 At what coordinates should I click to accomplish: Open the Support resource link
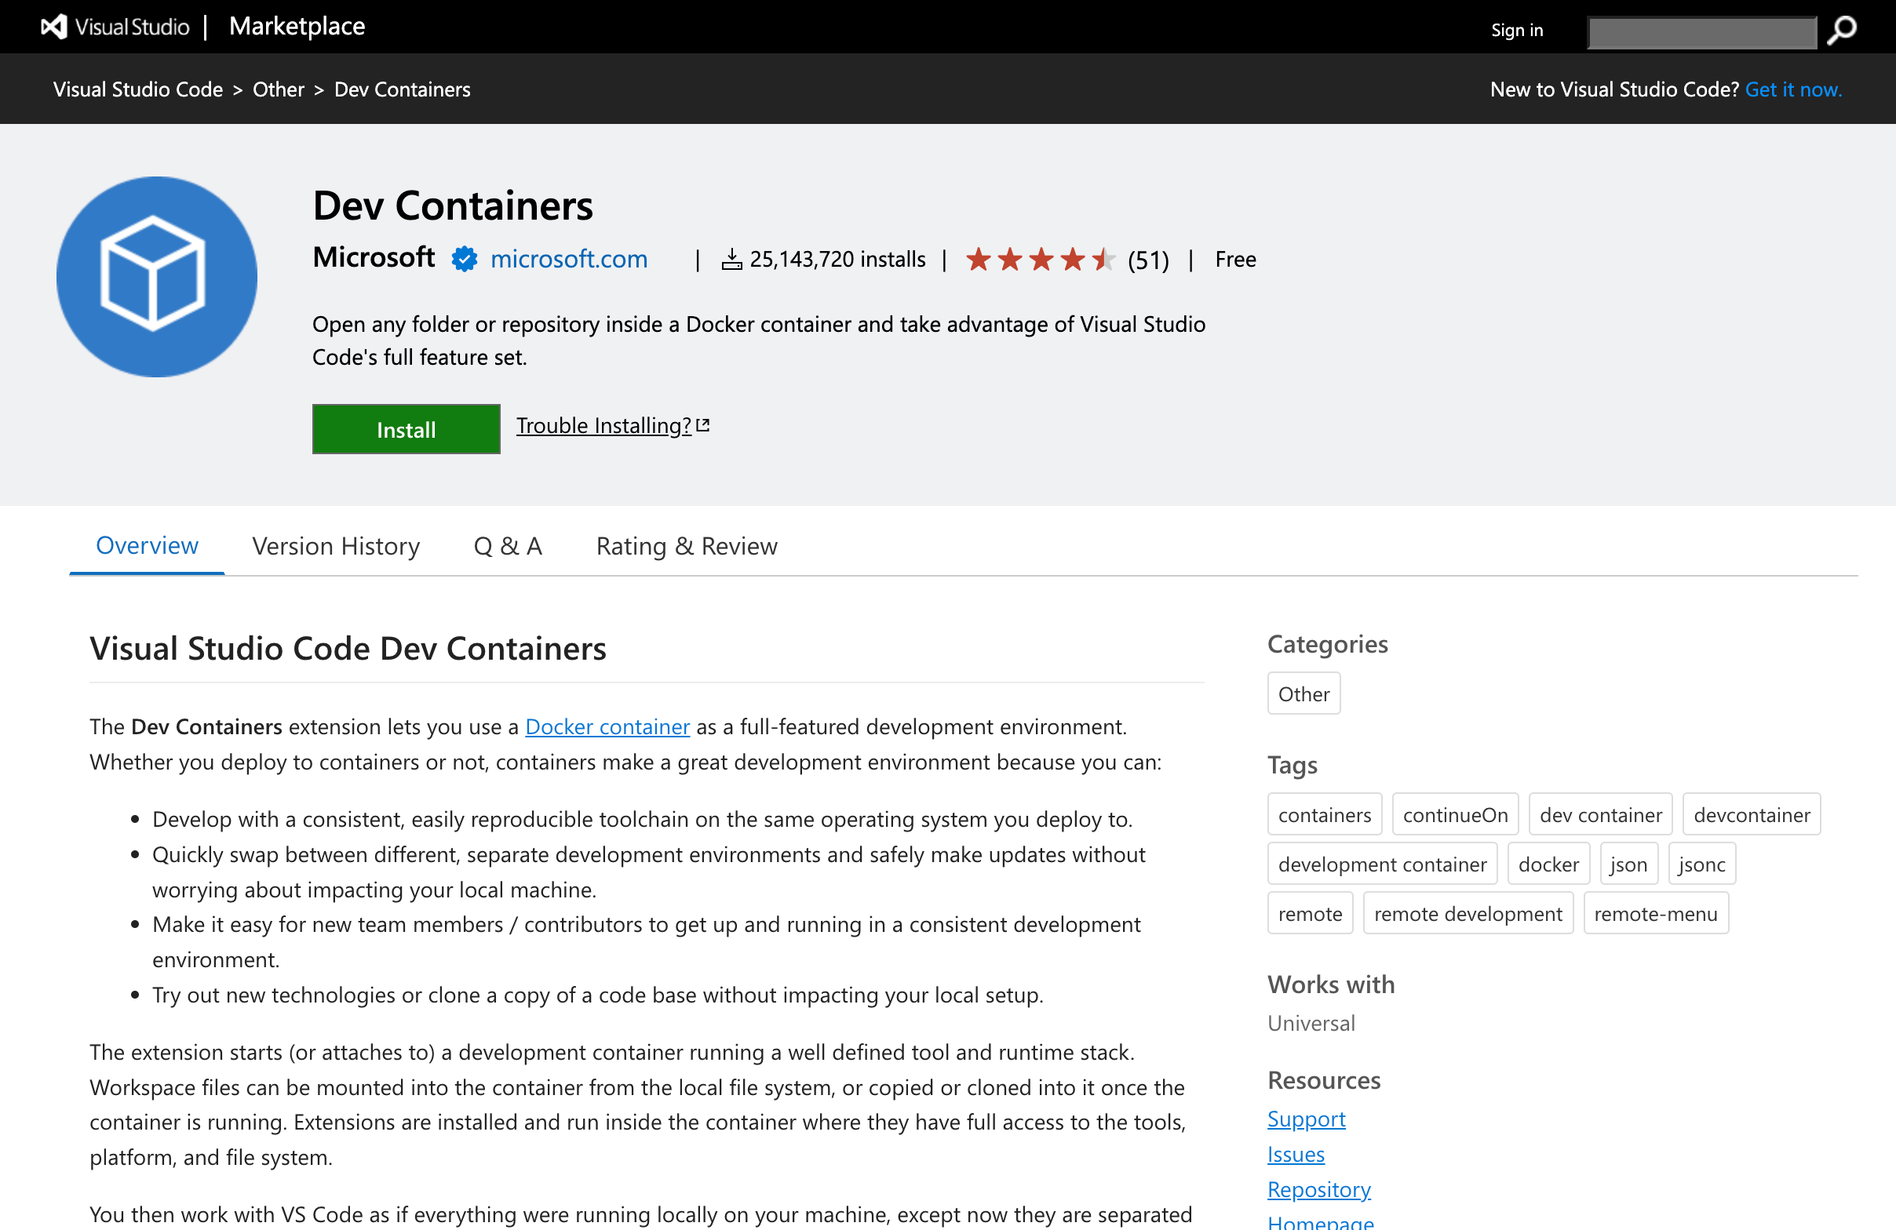tap(1306, 1119)
